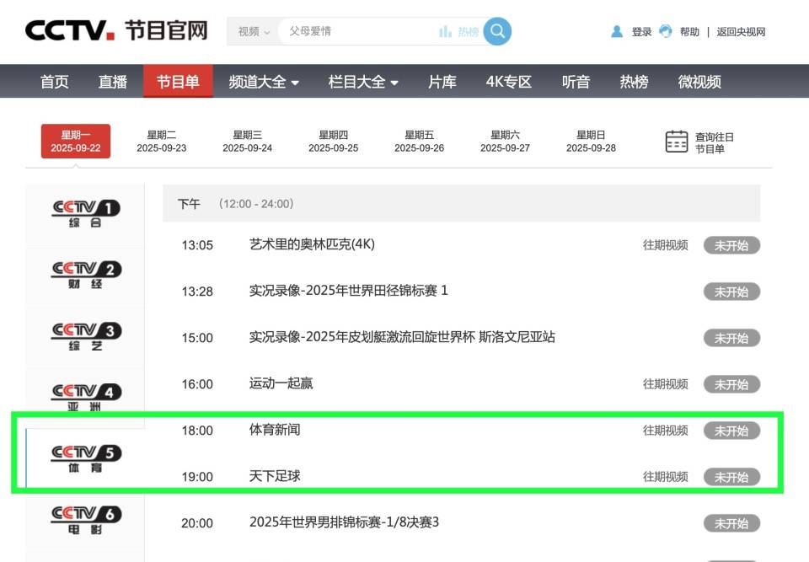This screenshot has width=809, height=562.
Task: Click 未开始 button for 体育新闻
Action: [x=731, y=431]
